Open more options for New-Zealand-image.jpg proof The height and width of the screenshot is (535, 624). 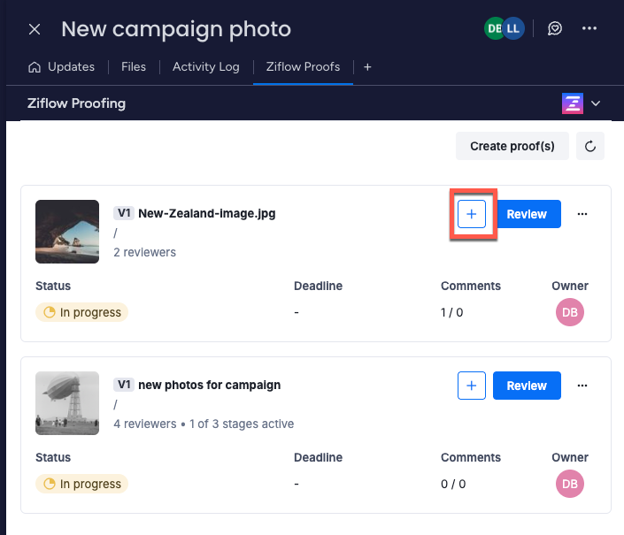point(582,214)
